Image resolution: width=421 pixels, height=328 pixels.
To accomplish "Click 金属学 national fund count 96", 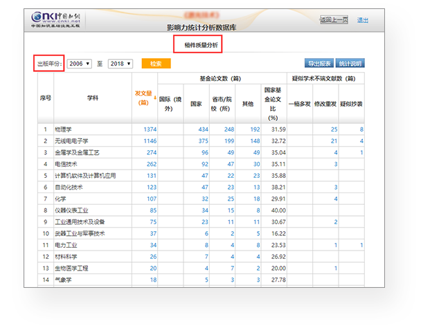I will (x=205, y=152).
